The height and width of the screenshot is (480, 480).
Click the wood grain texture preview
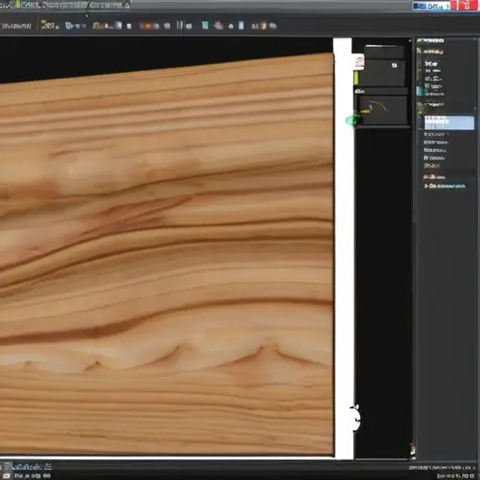(166, 253)
